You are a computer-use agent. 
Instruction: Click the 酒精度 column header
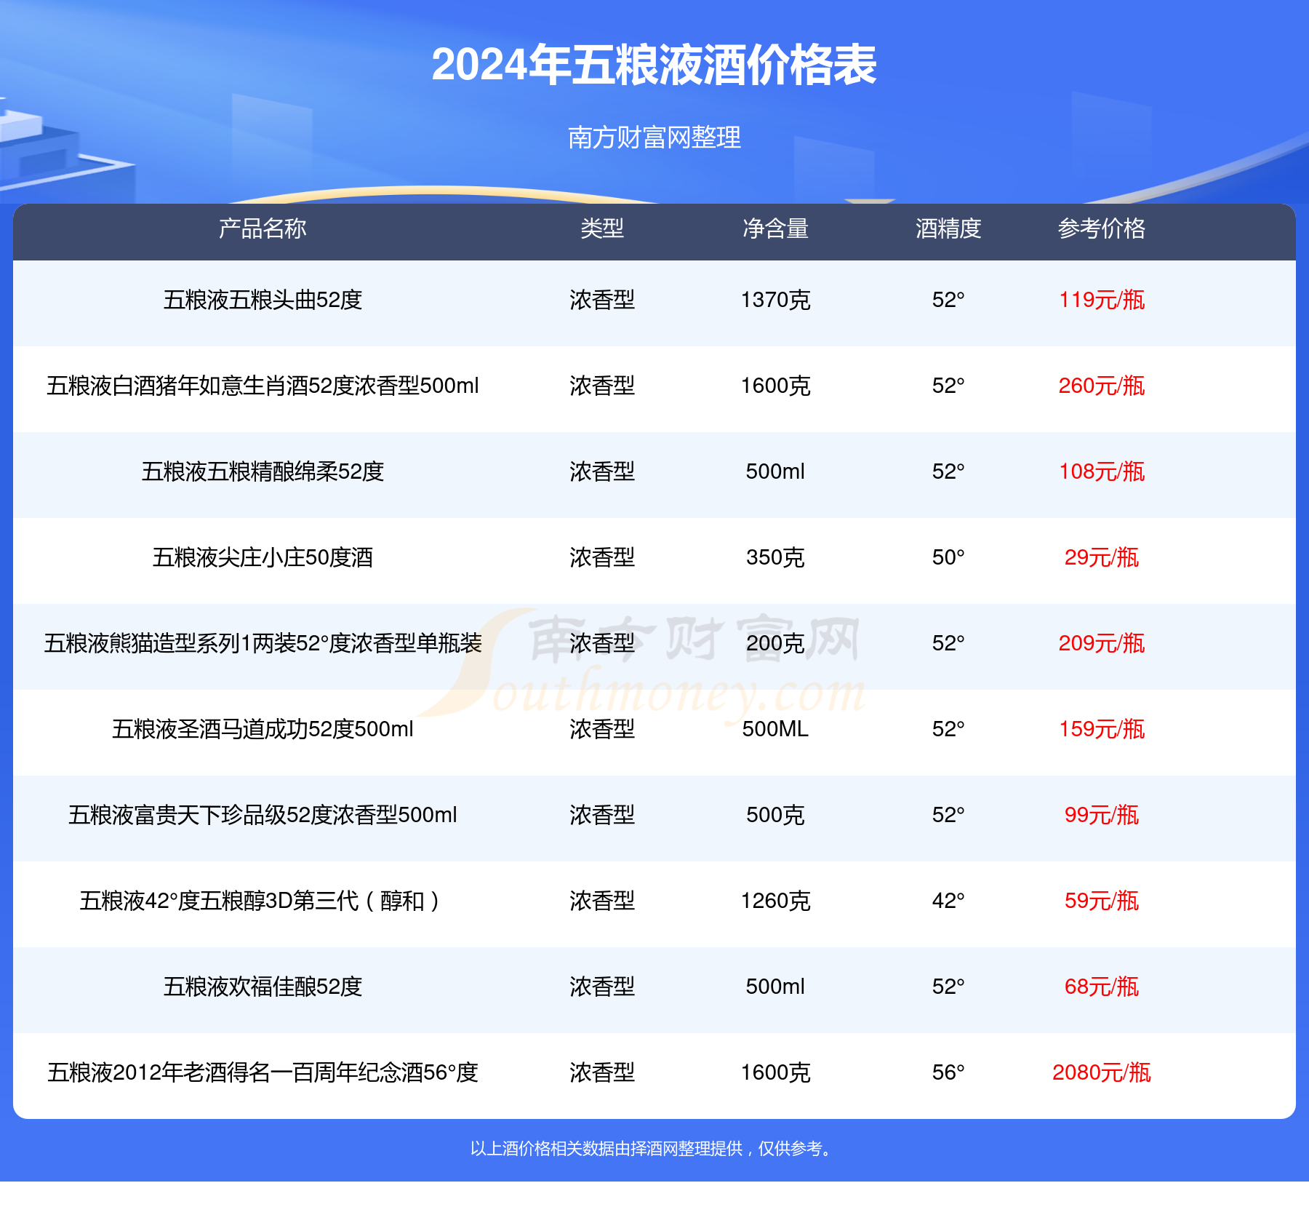coord(948,229)
